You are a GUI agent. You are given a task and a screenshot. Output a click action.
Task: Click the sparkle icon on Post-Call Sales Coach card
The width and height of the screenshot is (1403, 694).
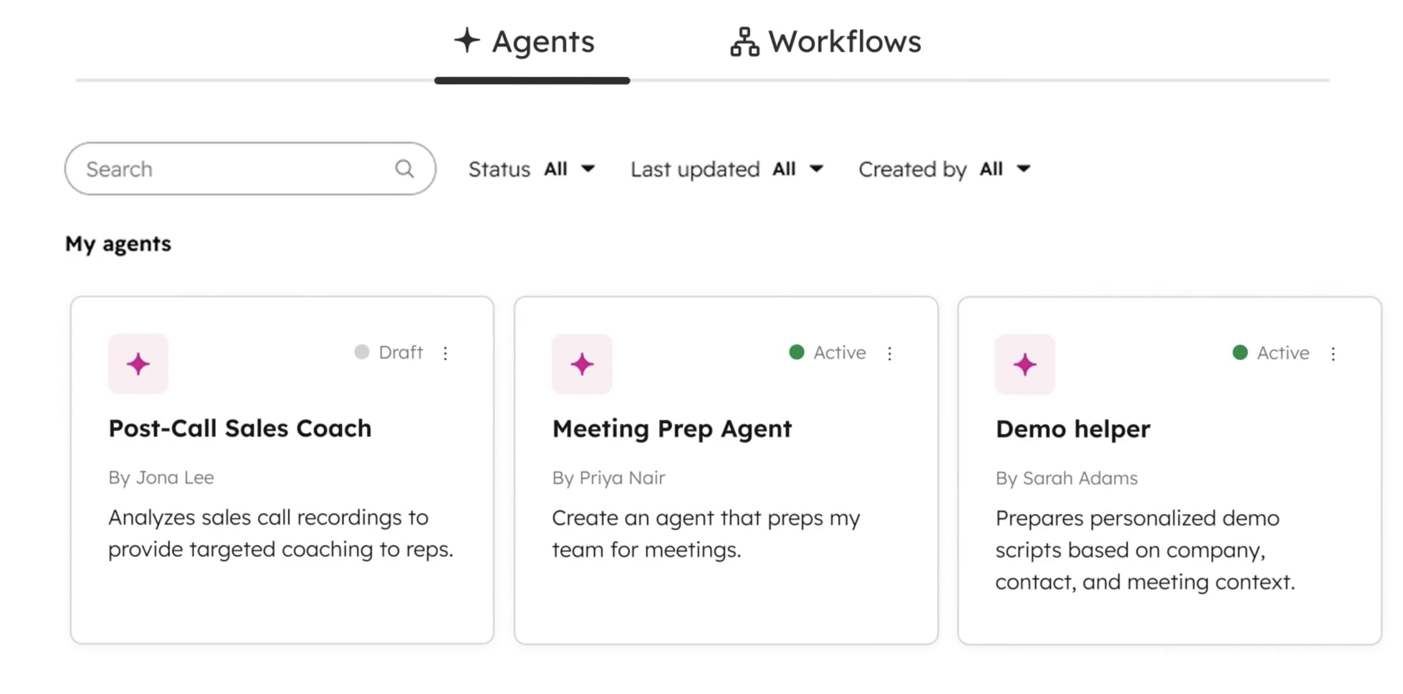pyautogui.click(x=138, y=364)
